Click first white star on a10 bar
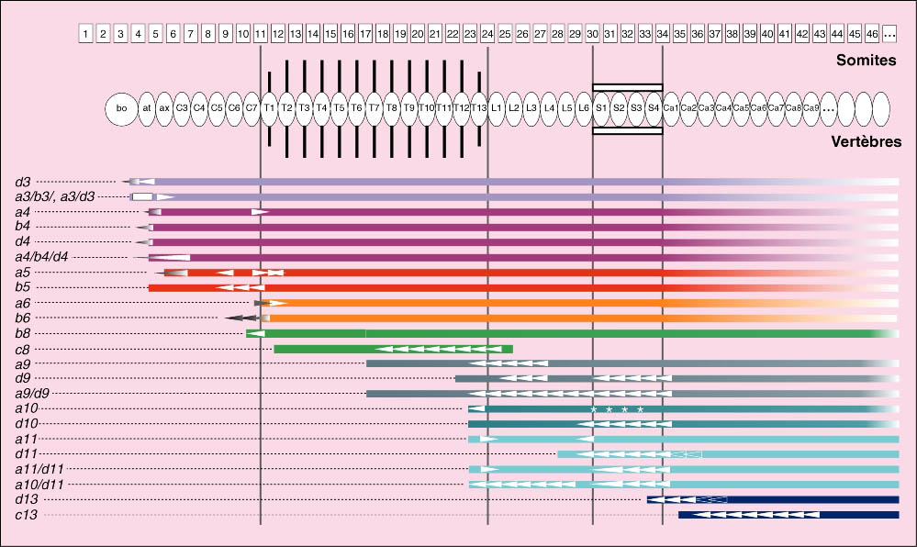The height and width of the screenshot is (547, 917). [594, 408]
